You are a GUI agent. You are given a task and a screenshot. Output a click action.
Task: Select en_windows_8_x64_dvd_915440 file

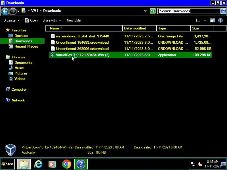pyautogui.click(x=131, y=36)
